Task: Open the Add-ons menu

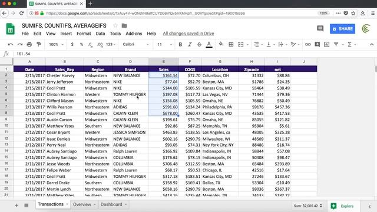Action: [x=134, y=34]
